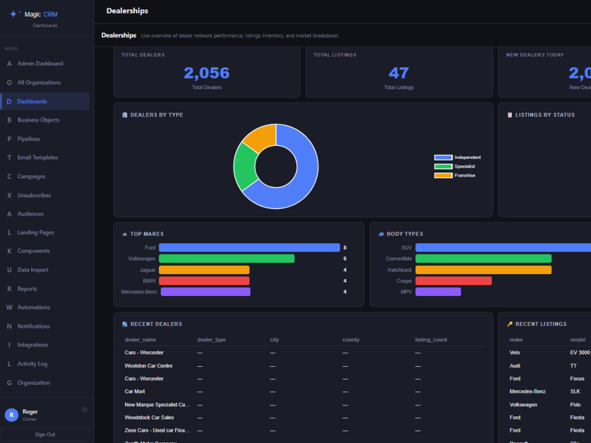Click the Recent Dealers building icon
The image size is (591, 443).
point(125,324)
